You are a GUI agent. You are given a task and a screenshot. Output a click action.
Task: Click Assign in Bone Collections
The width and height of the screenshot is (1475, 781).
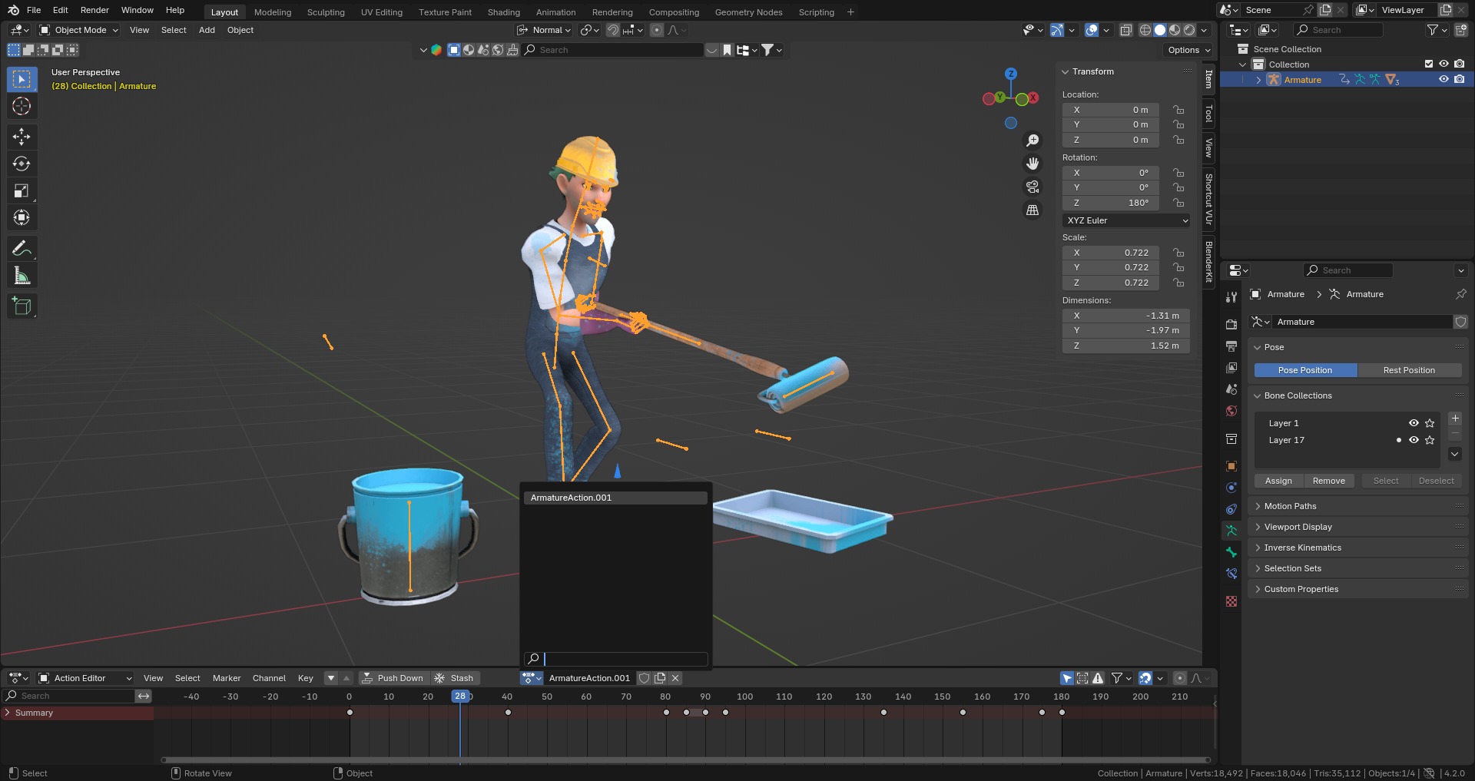point(1278,481)
